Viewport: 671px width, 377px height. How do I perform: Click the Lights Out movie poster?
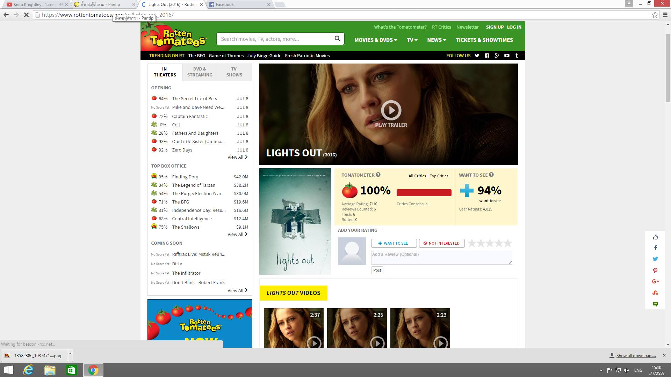295,221
